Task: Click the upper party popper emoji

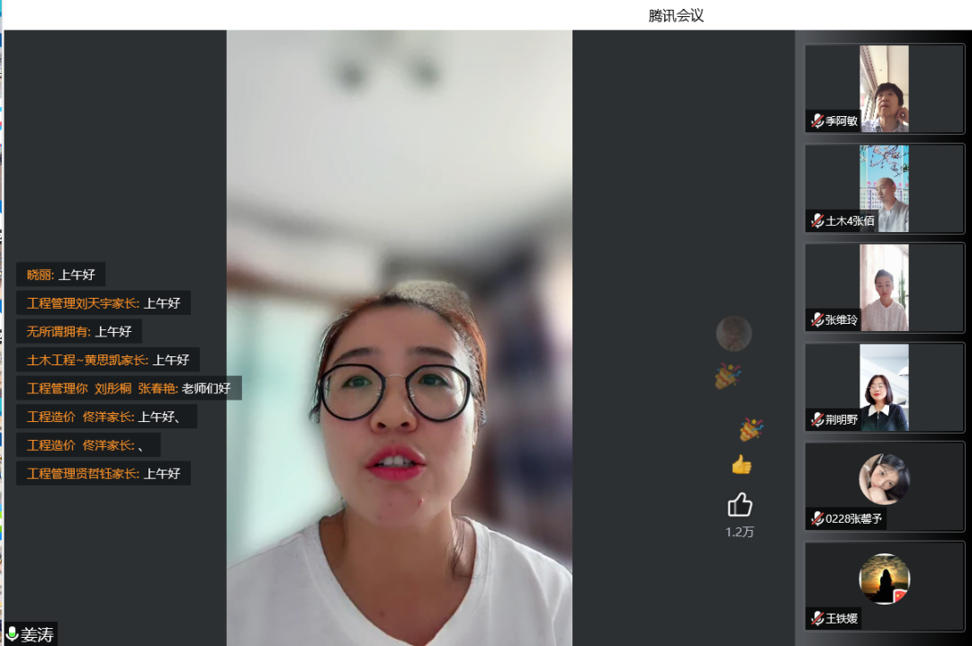Action: click(x=727, y=376)
